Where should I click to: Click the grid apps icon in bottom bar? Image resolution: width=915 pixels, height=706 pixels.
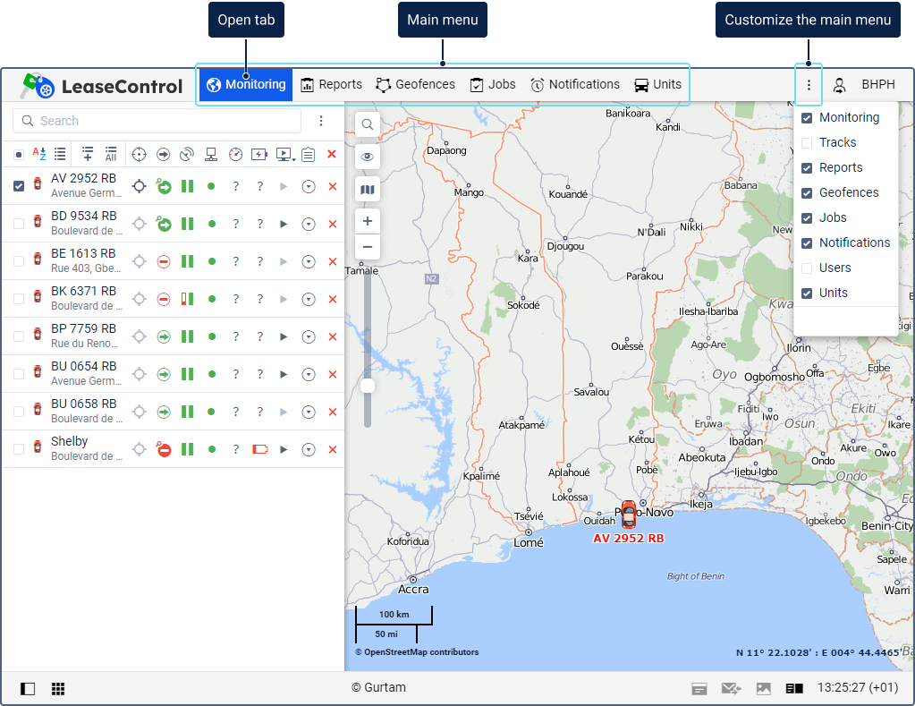(x=58, y=688)
